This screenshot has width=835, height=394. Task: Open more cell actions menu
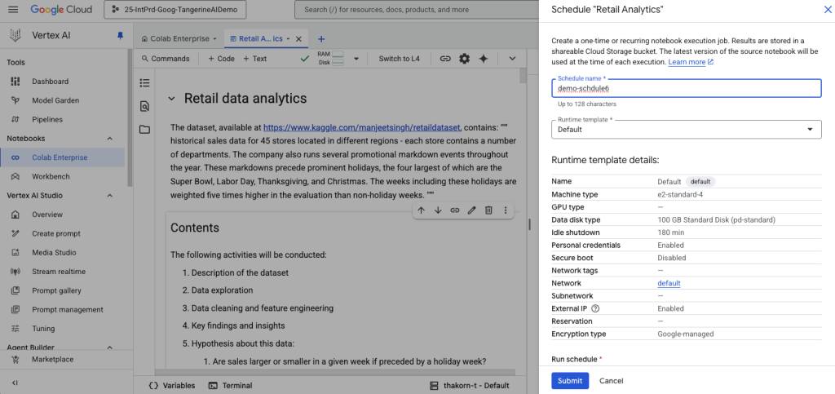(506, 210)
